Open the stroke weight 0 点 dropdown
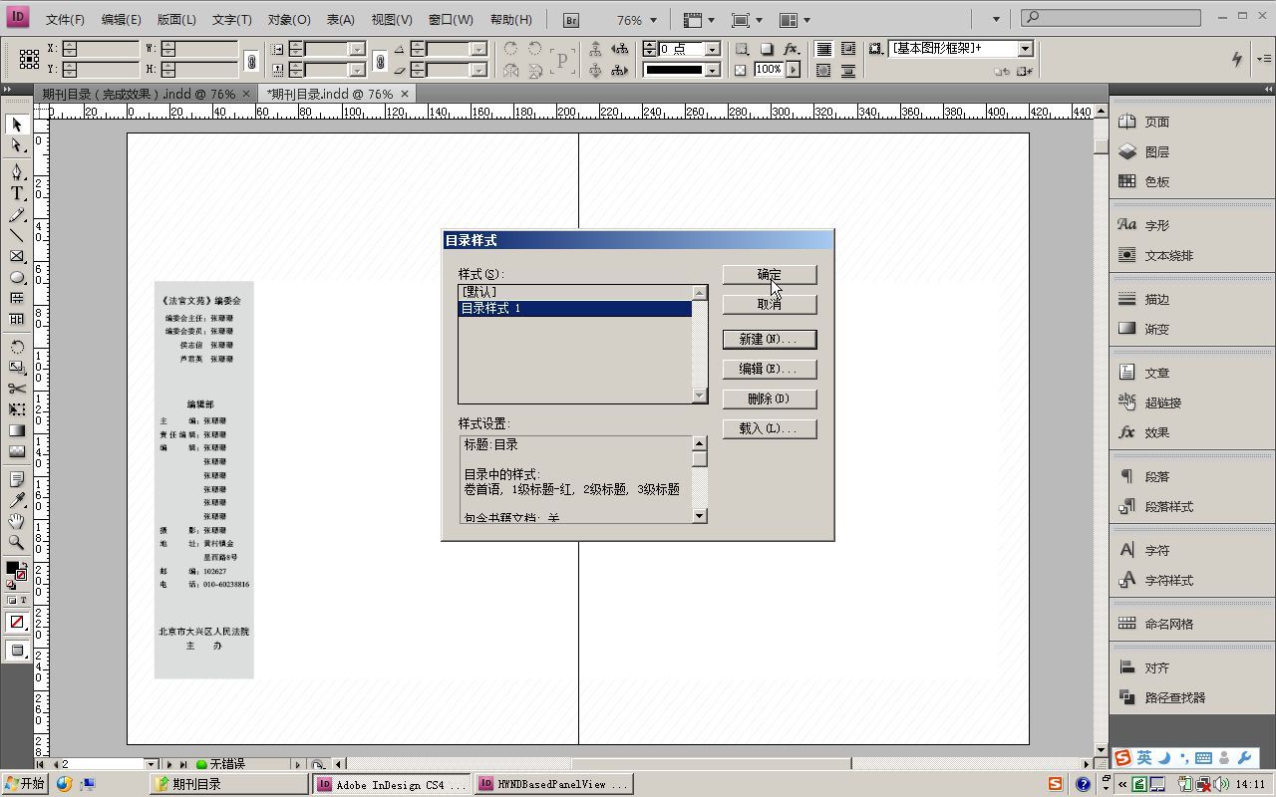 [x=714, y=48]
